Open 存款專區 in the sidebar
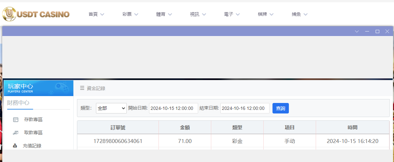Image resolution: width=394 pixels, height=162 pixels. coord(33,120)
